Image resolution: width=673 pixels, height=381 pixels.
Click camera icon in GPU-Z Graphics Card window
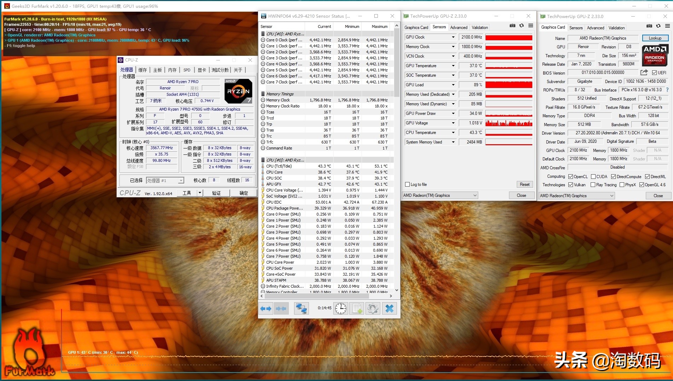pos(649,26)
